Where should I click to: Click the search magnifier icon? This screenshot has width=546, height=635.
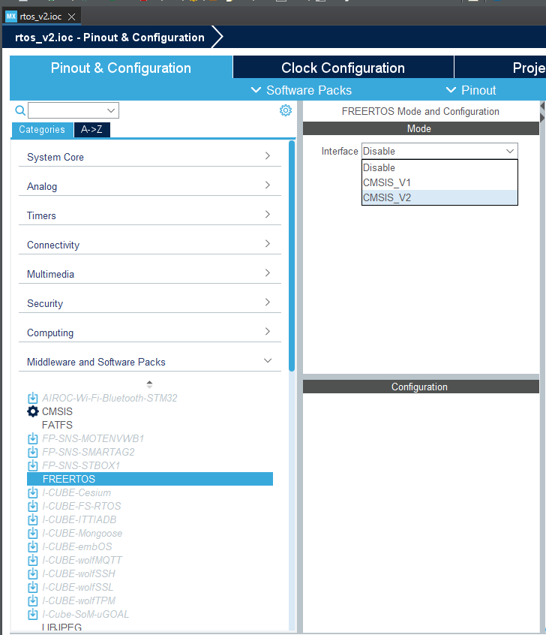click(20, 110)
